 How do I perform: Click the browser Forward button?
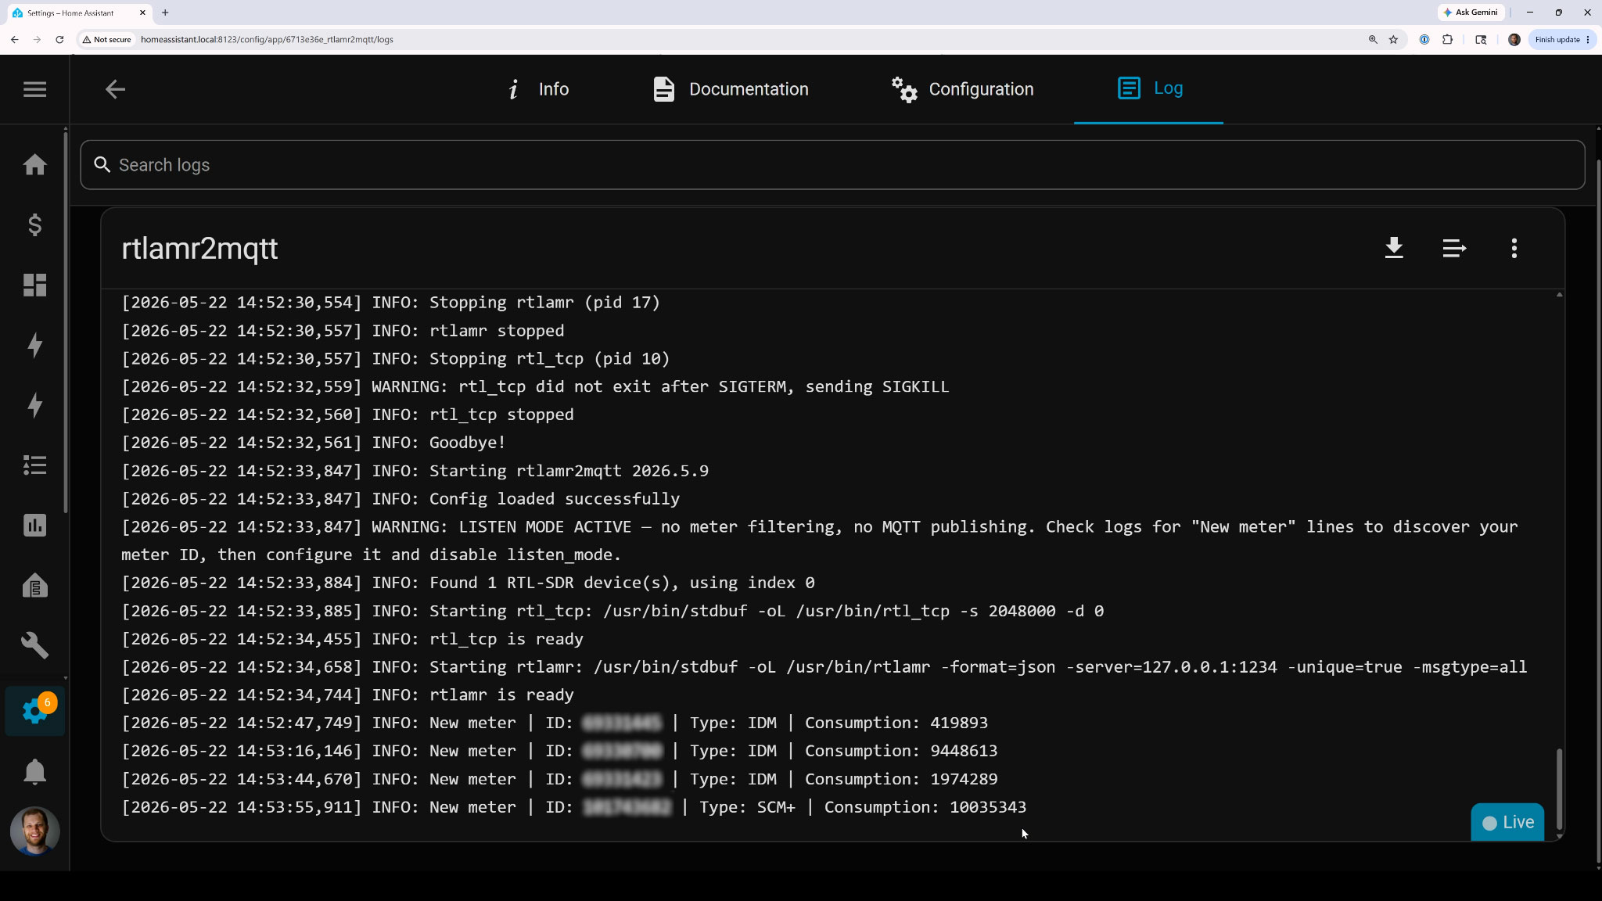37,39
